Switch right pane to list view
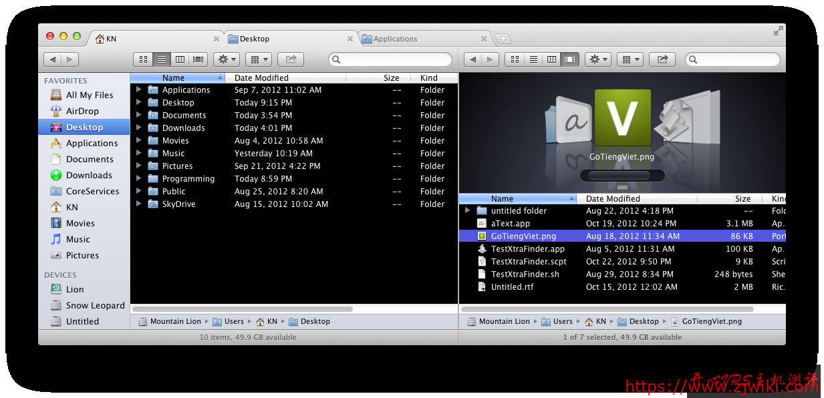The image size is (824, 398). click(533, 59)
